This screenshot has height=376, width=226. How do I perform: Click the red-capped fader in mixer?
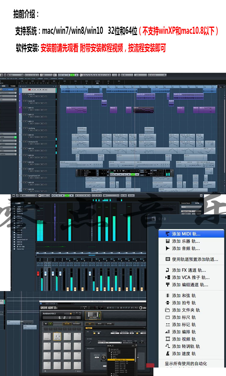(x=38, y=274)
